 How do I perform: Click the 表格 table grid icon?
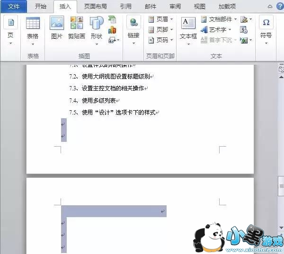pos(33,23)
